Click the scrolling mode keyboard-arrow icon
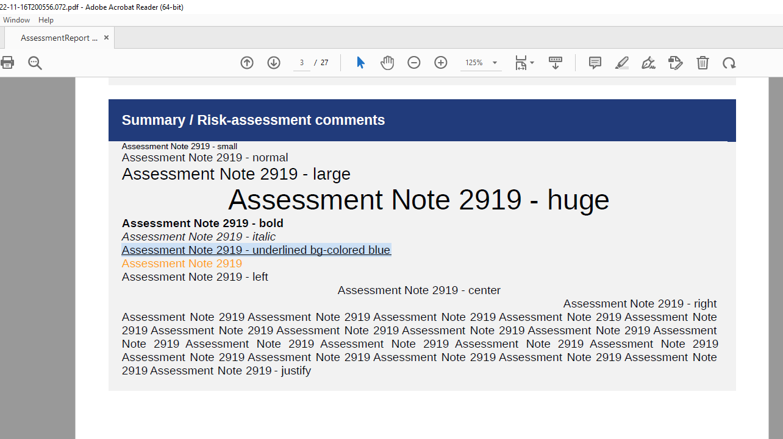783x439 pixels. 556,63
